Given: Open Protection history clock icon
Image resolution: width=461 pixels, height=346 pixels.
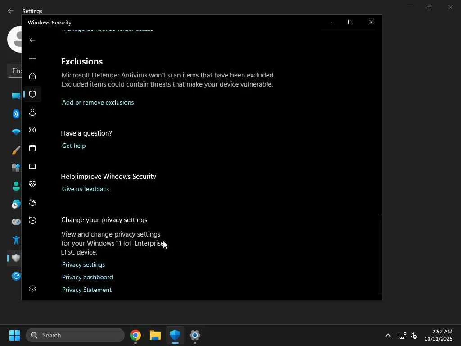Looking at the screenshot, I should click(32, 220).
